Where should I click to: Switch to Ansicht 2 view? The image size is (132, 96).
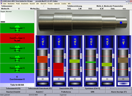[x=40, y=92]
